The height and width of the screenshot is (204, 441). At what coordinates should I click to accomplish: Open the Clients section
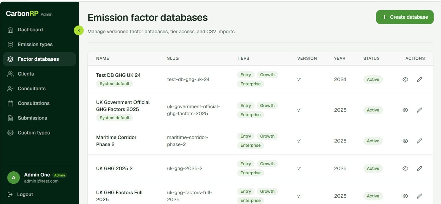(39, 74)
